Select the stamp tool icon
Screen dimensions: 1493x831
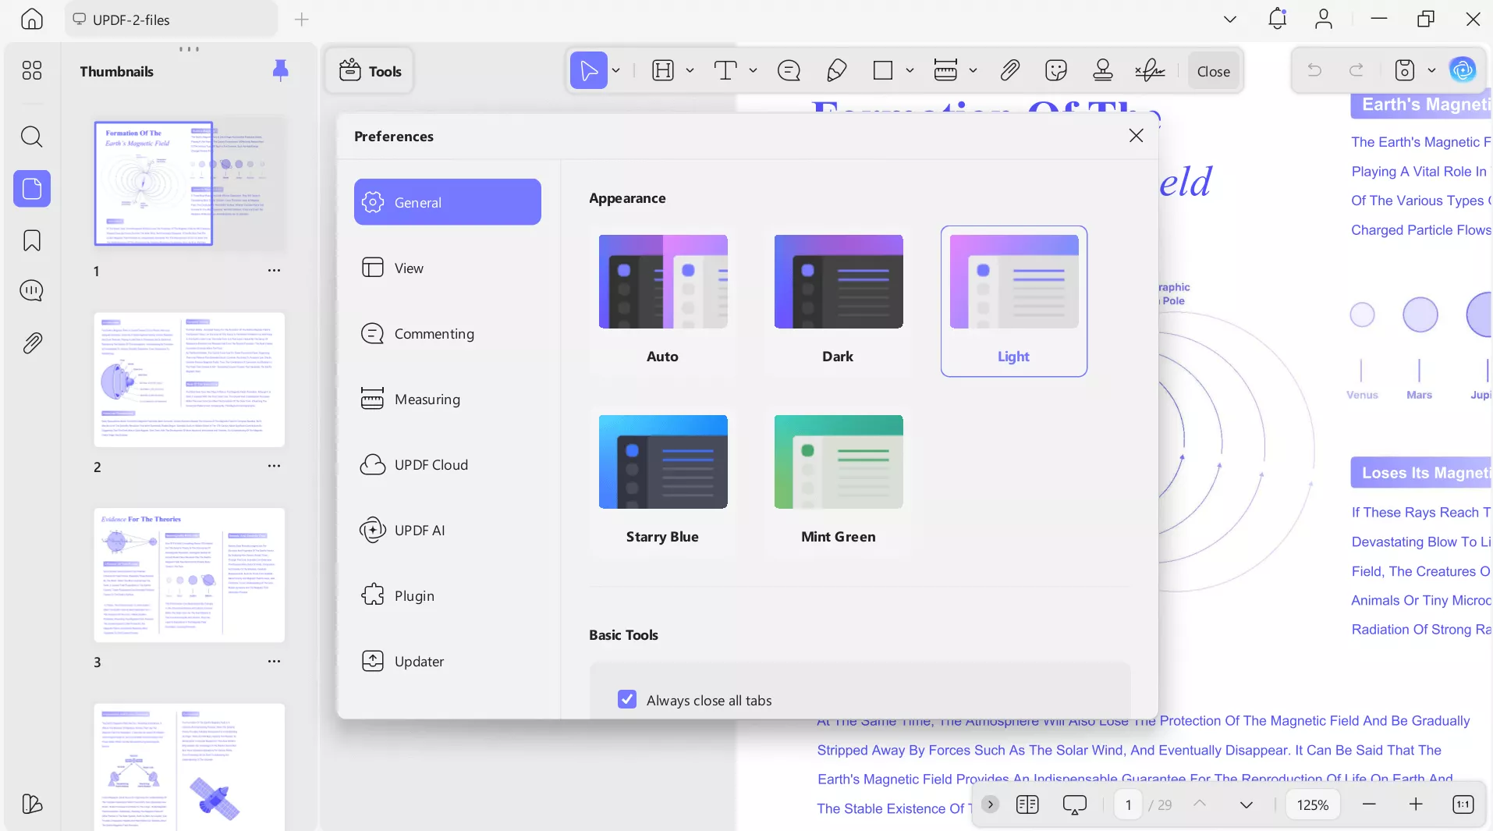(x=1102, y=71)
